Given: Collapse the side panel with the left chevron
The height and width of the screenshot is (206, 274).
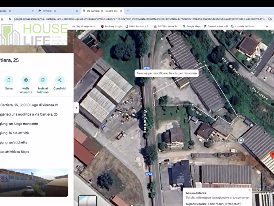Looking at the screenshot, I should tap(76, 108).
